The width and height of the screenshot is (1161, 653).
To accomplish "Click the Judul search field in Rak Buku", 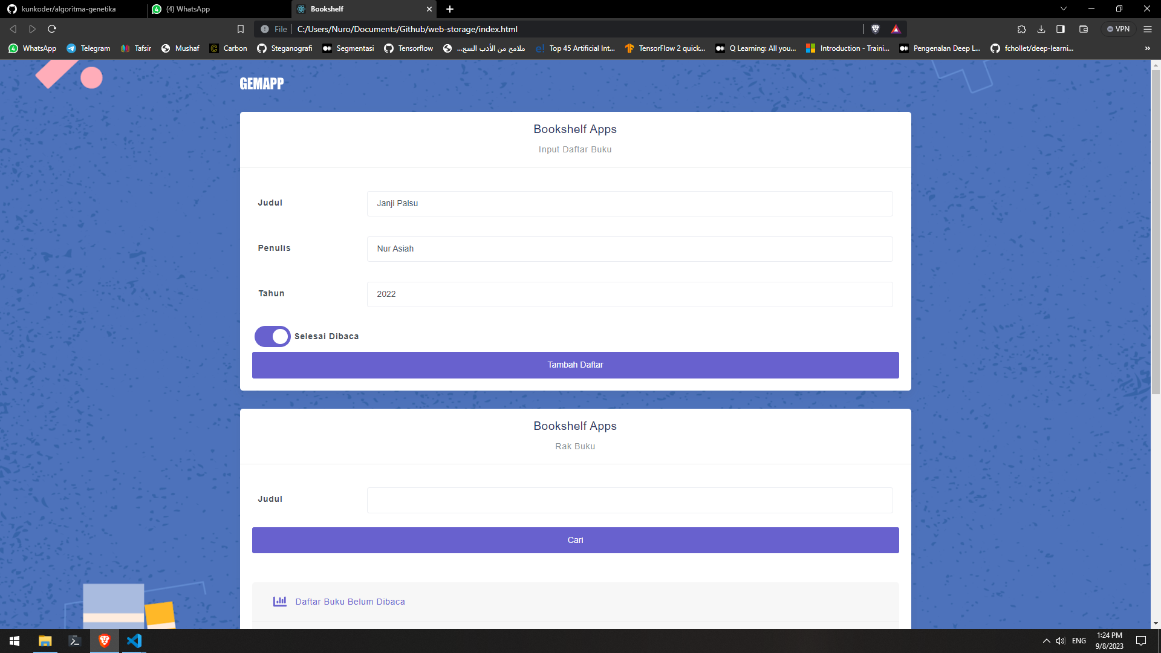I will pyautogui.click(x=629, y=500).
